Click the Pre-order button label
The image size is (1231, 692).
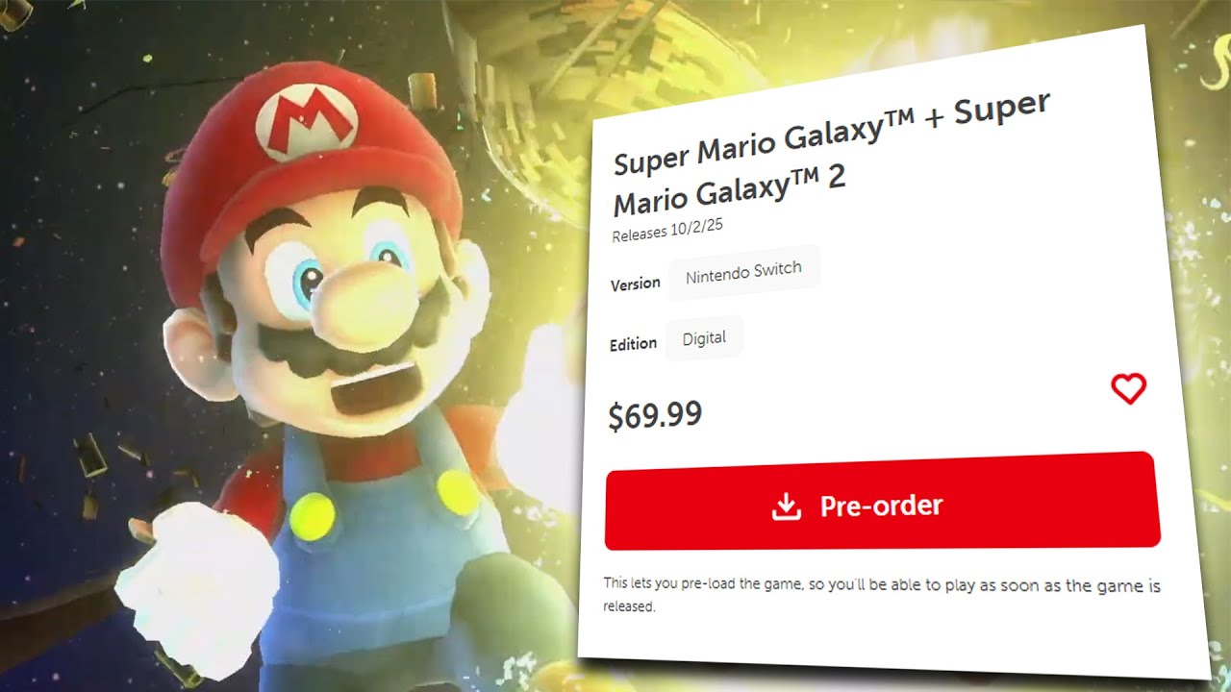881,506
